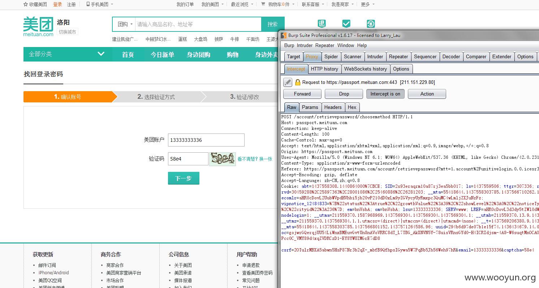Click the captcha image 58e4
539x288 pixels.
tap(223, 159)
